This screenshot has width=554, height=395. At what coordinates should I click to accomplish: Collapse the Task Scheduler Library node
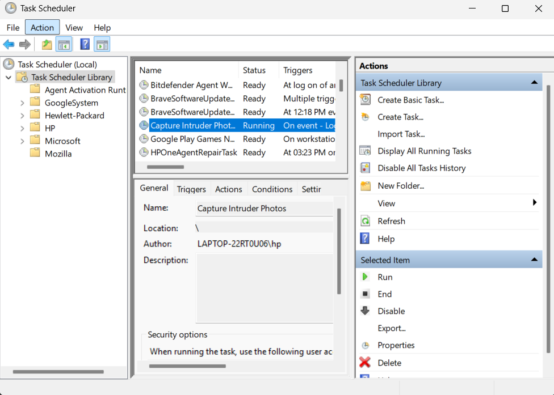pos(9,77)
